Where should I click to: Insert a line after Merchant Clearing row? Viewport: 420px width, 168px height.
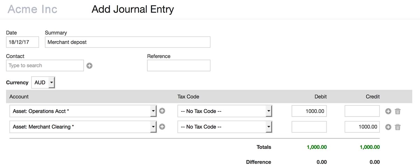point(388,127)
